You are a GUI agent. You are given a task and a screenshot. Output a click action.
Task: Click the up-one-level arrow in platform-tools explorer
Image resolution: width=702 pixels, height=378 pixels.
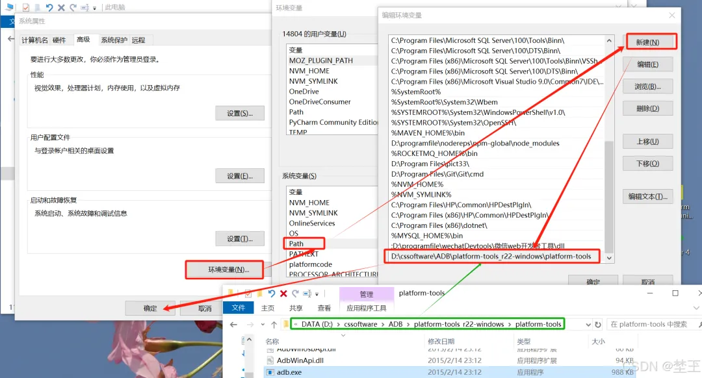274,324
